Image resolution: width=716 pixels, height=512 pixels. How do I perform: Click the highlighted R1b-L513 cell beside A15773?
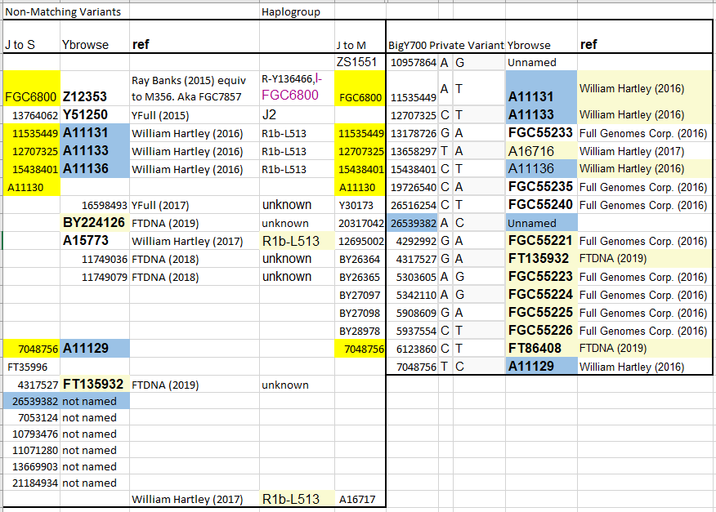(297, 240)
